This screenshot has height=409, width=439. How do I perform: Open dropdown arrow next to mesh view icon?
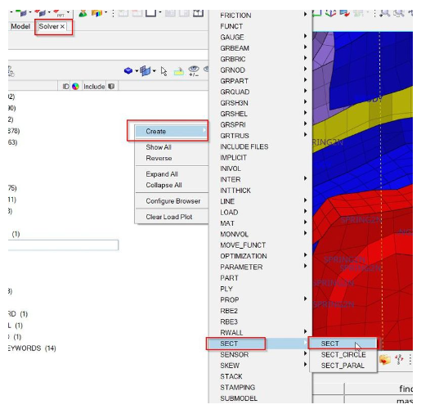click(x=155, y=71)
